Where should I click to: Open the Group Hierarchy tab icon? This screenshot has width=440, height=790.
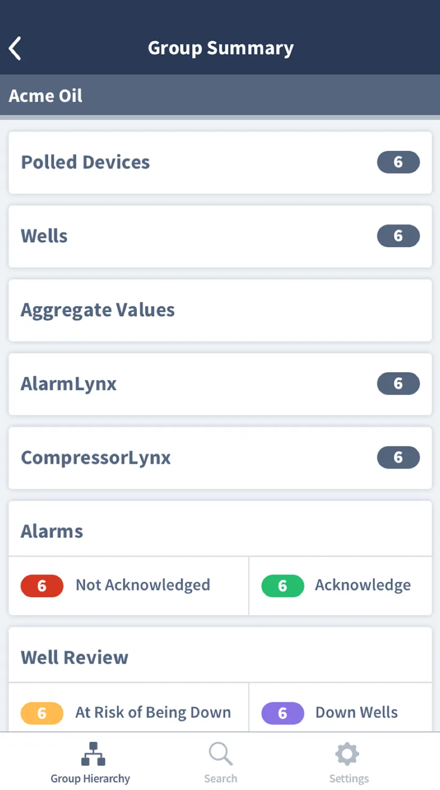93,754
